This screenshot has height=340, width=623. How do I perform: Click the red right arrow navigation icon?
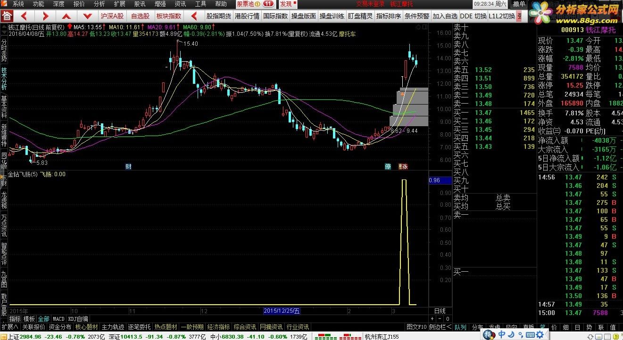click(x=45, y=16)
